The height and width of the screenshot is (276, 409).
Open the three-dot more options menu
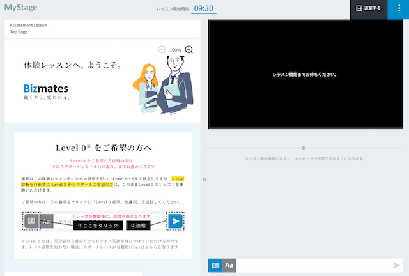(x=399, y=8)
